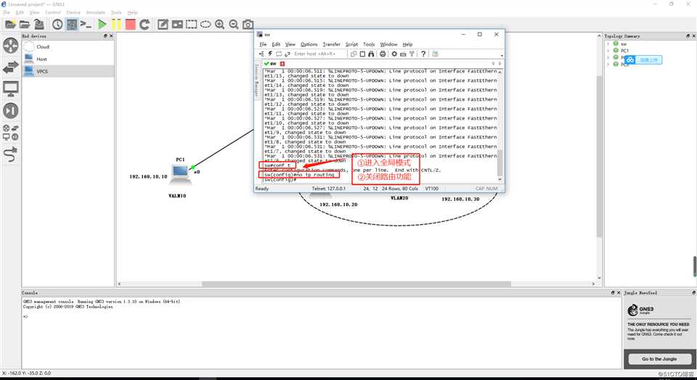Undock the Console panel
This screenshot has height=380, width=697.
tap(613, 293)
